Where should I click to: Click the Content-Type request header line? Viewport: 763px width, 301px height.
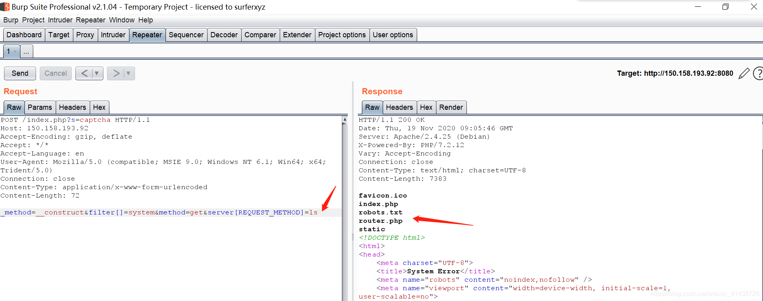click(x=104, y=187)
